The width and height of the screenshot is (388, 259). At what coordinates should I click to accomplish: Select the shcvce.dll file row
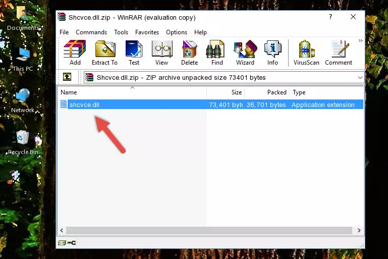tap(211, 105)
